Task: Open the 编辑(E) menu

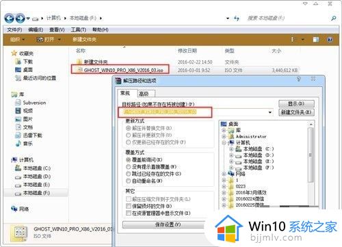Action: (x=36, y=30)
